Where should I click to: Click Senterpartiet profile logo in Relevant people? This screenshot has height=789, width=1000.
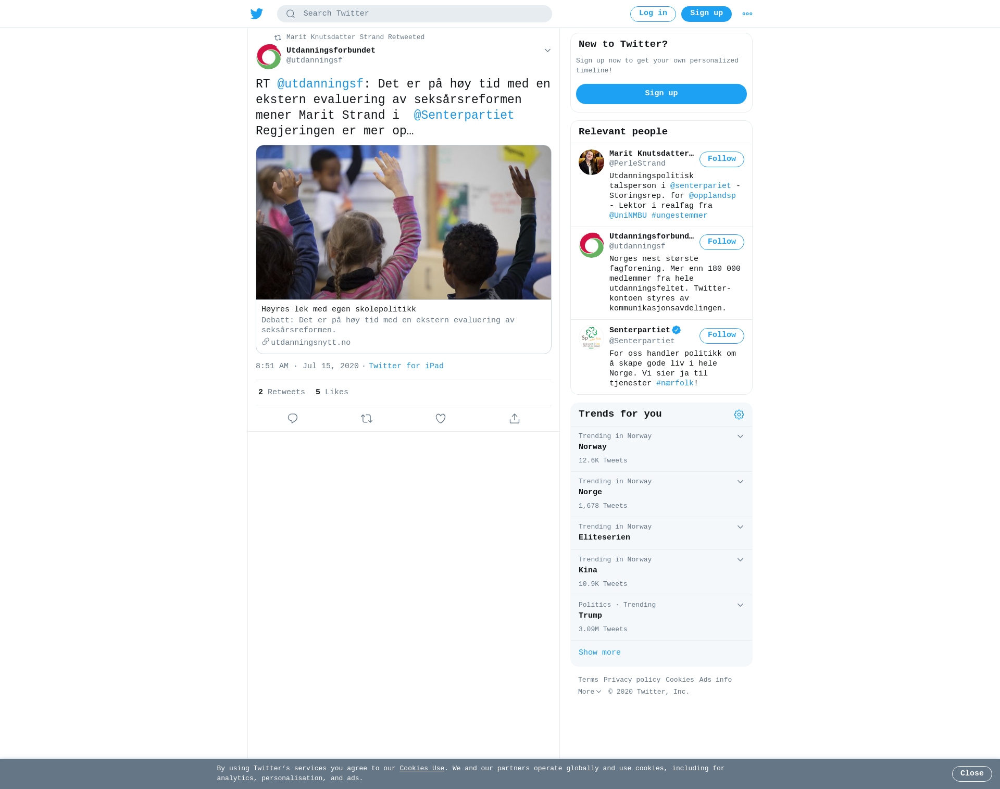coord(591,337)
